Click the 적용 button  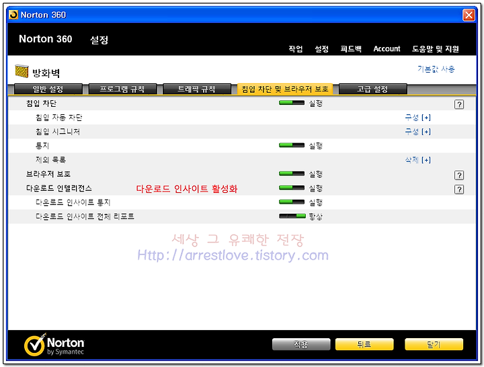point(301,344)
